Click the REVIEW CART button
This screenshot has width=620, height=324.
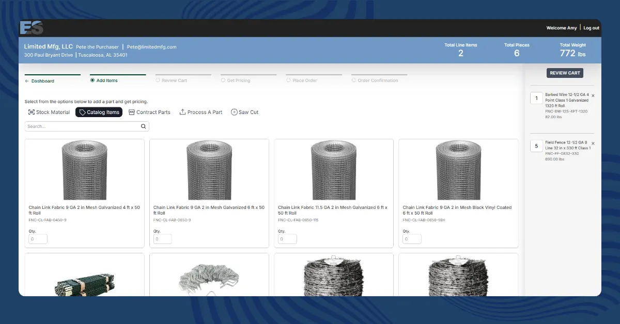(565, 73)
